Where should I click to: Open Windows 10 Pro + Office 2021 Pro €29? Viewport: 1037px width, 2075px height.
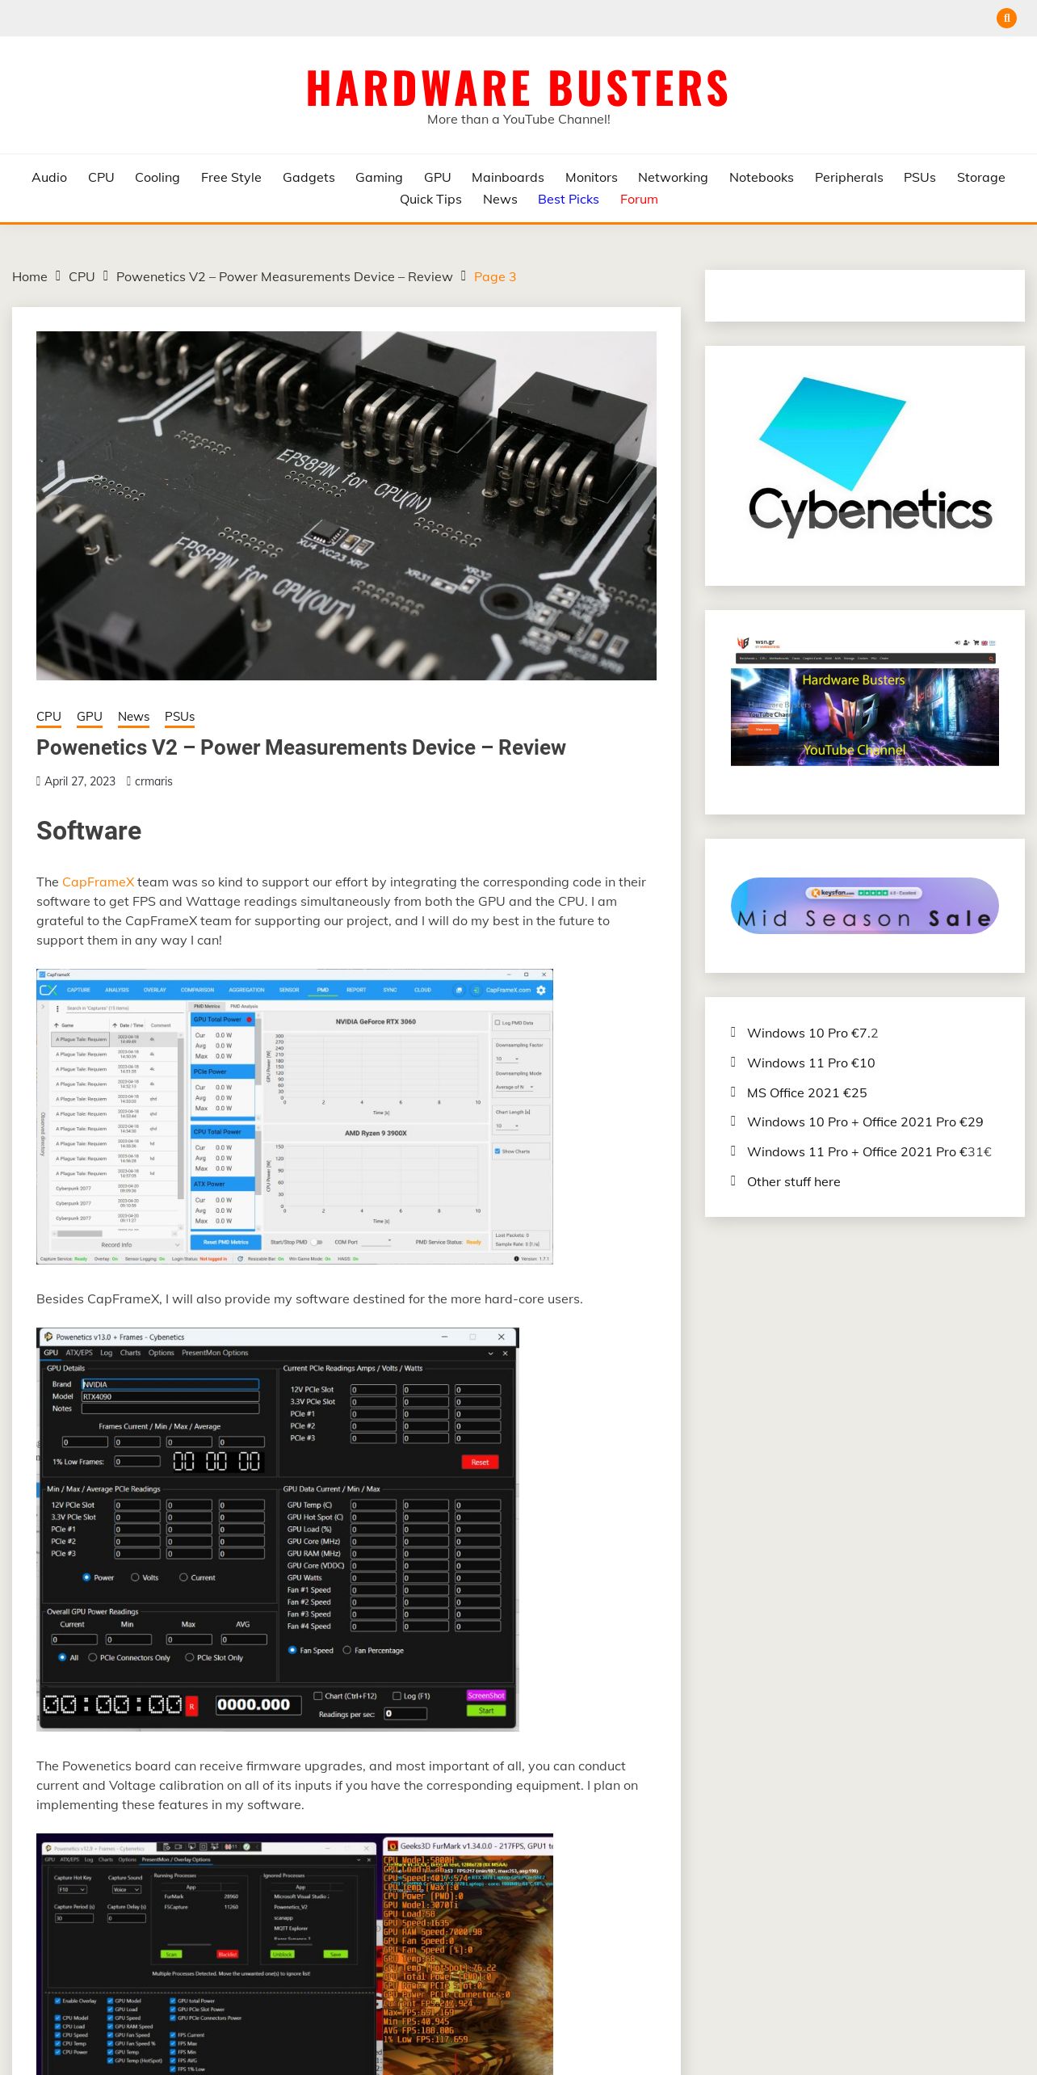pyautogui.click(x=865, y=1122)
